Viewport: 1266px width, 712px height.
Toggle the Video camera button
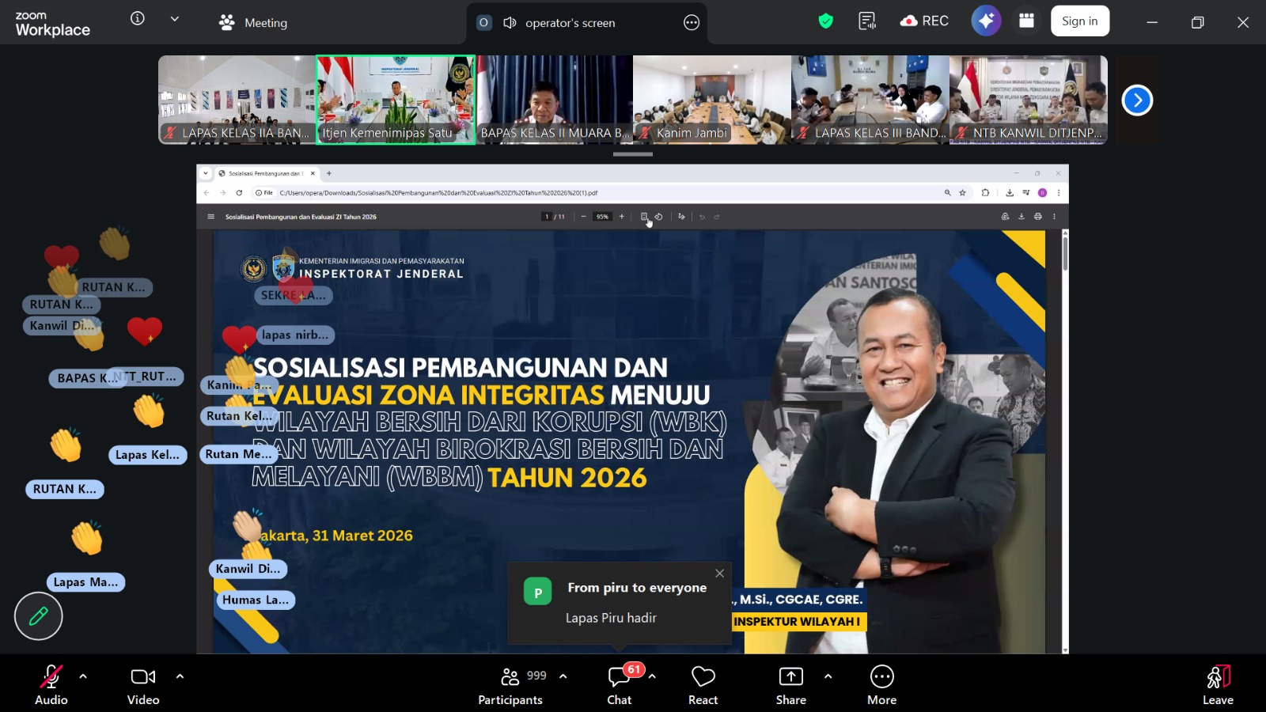coord(143,685)
